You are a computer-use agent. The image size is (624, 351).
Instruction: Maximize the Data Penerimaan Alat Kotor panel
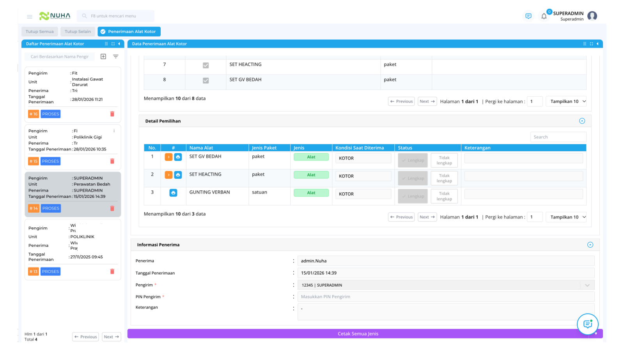tap(591, 44)
